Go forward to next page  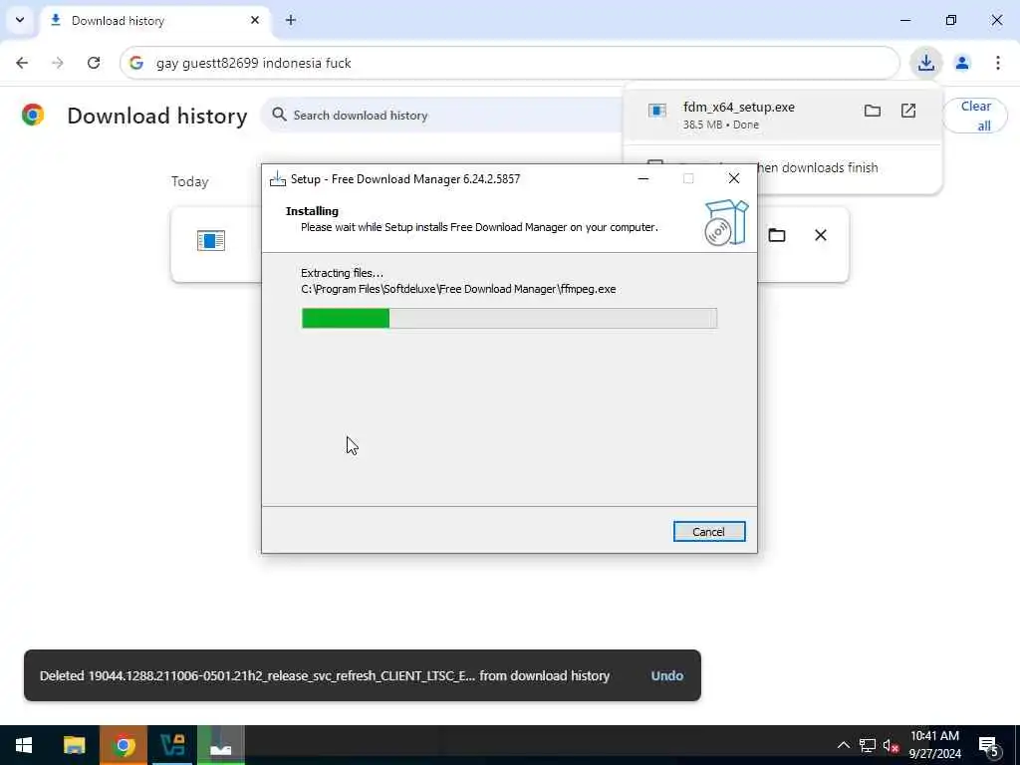[58, 63]
